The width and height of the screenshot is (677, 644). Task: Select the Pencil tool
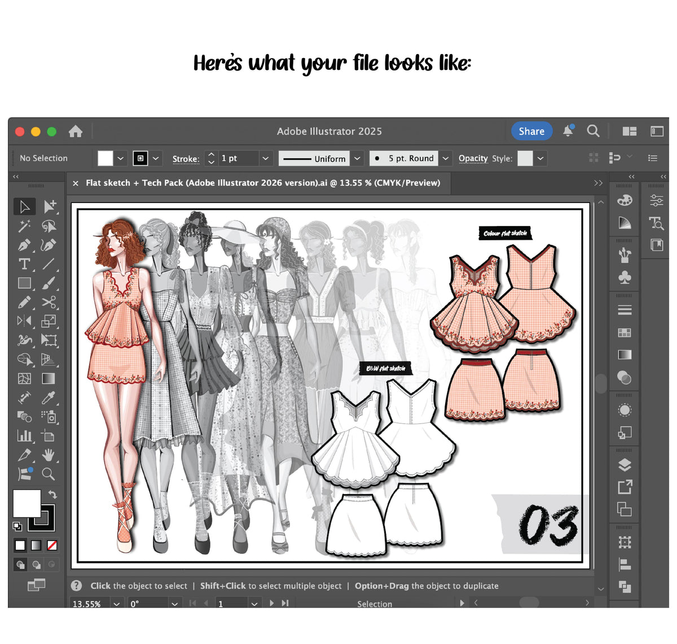24,302
